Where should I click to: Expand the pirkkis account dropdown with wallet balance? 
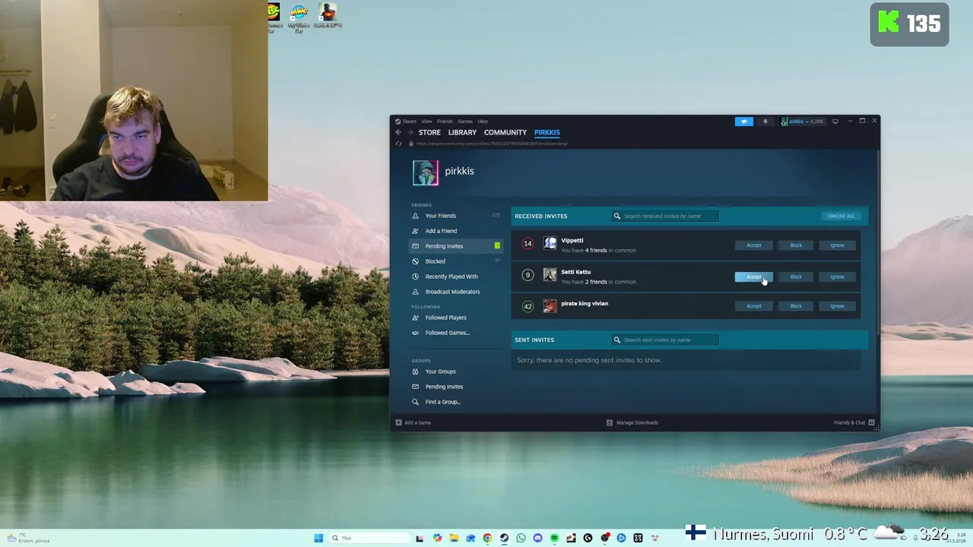click(802, 122)
